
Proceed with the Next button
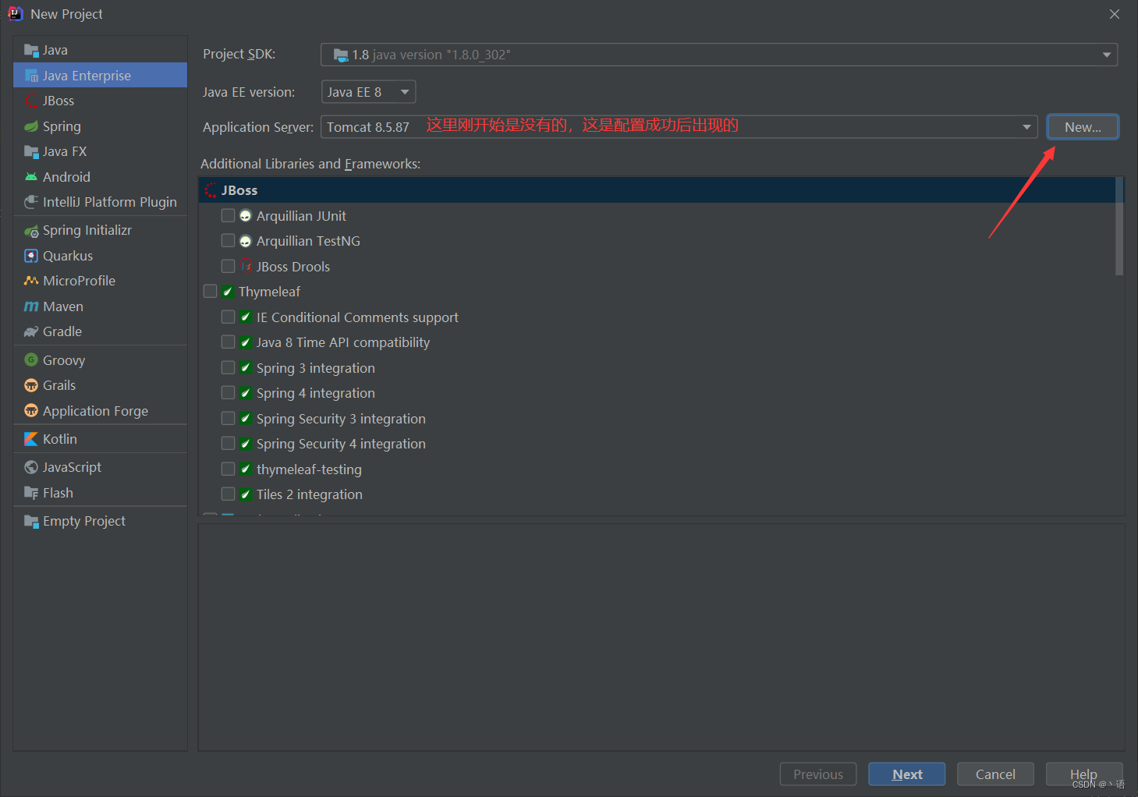[x=906, y=774]
